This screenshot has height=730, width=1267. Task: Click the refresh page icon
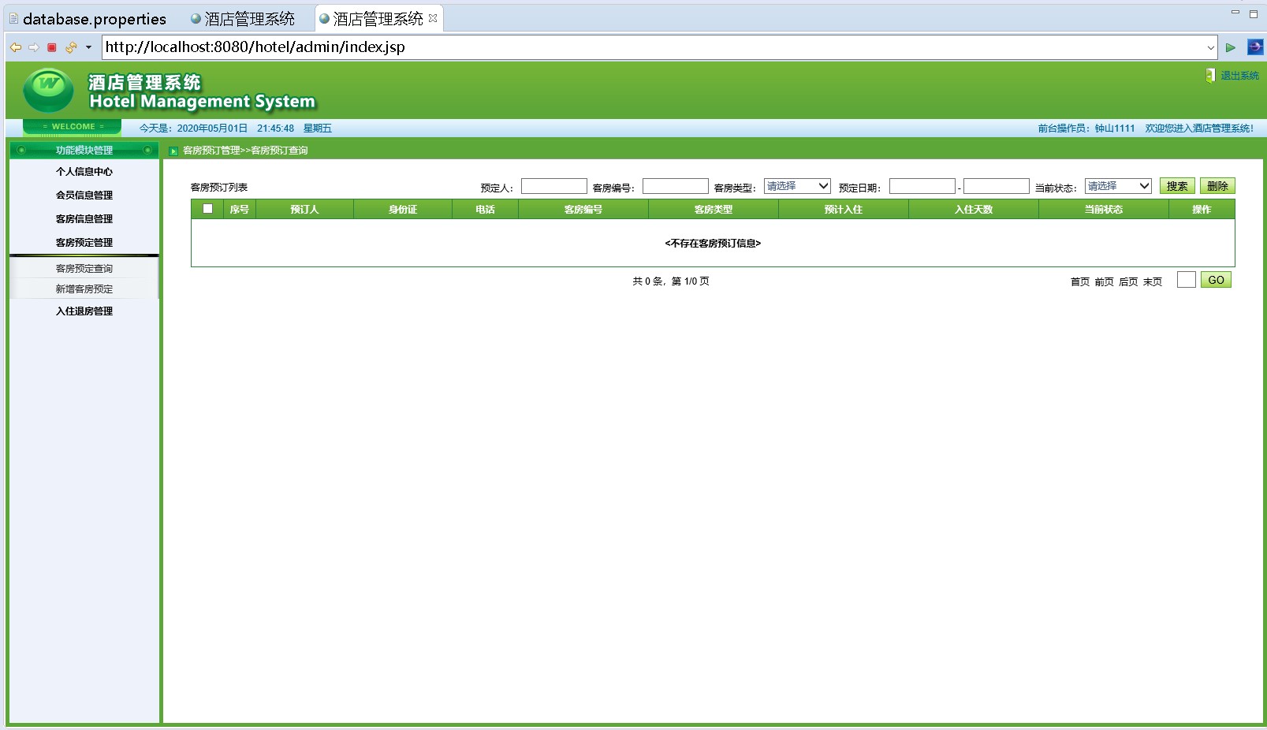coord(71,47)
